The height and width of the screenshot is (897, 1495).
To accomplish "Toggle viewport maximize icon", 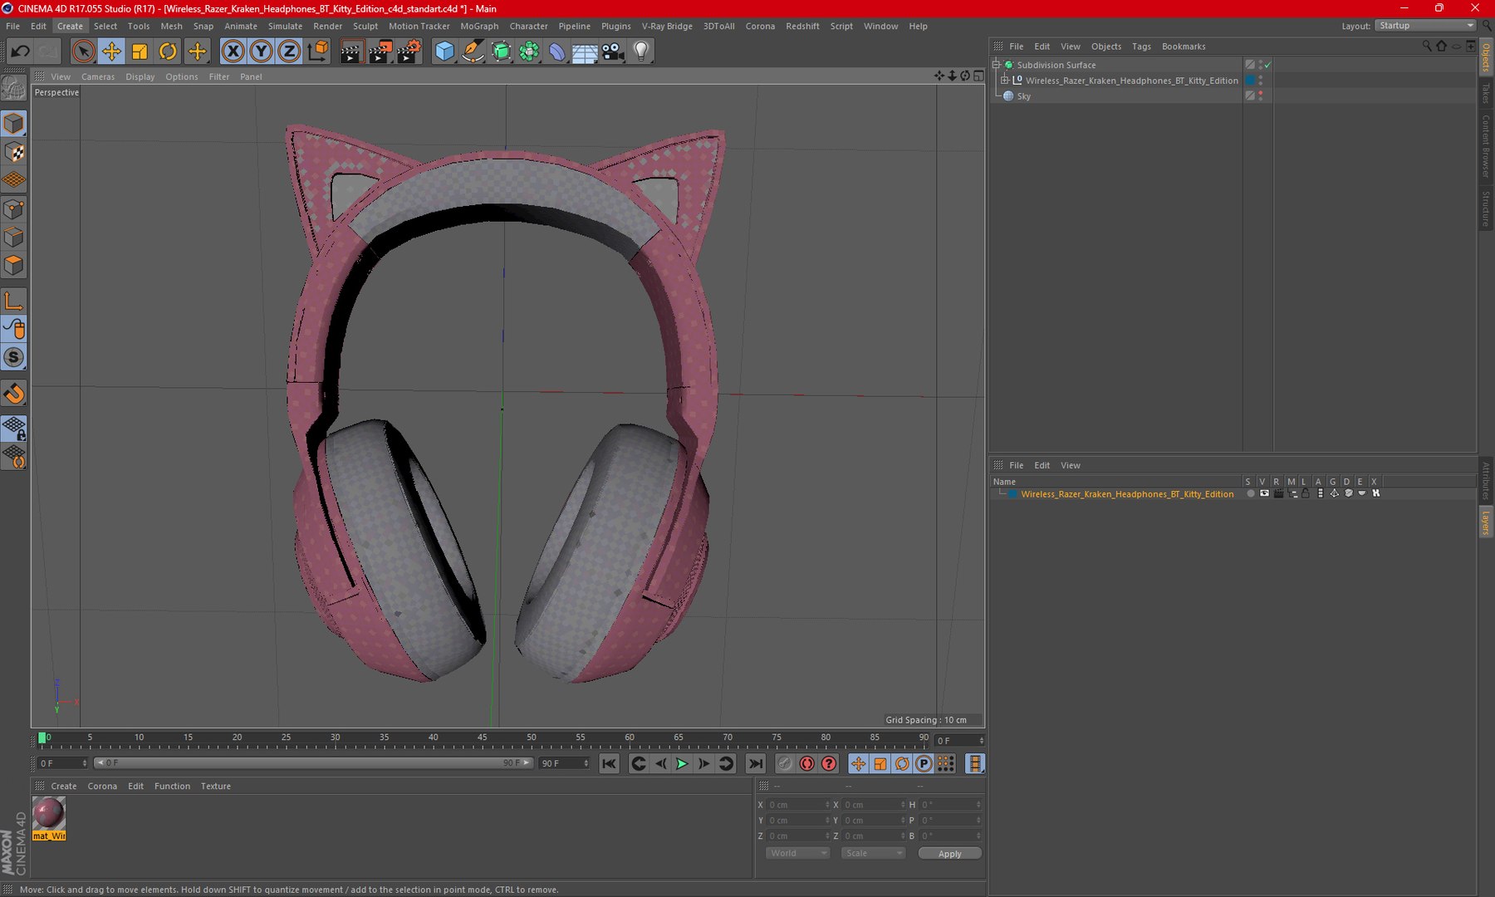I will tap(978, 76).
